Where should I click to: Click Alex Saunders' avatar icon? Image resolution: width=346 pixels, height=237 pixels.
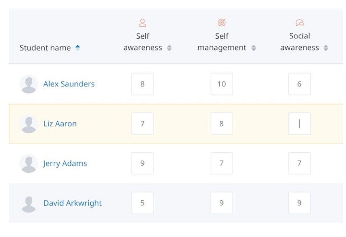pos(29,84)
